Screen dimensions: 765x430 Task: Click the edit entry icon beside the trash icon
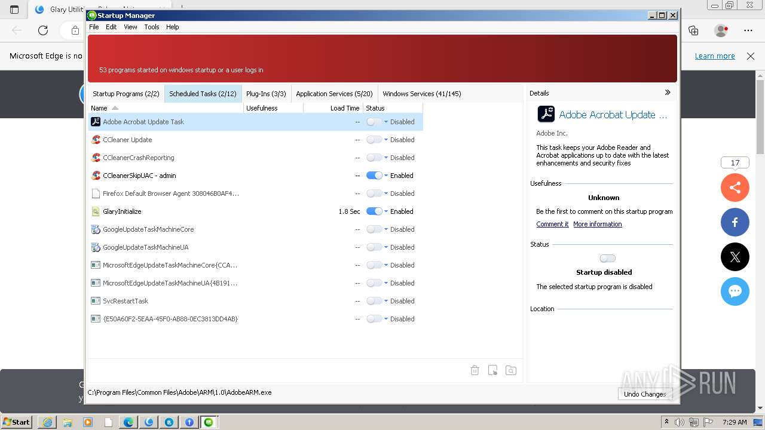(x=492, y=370)
